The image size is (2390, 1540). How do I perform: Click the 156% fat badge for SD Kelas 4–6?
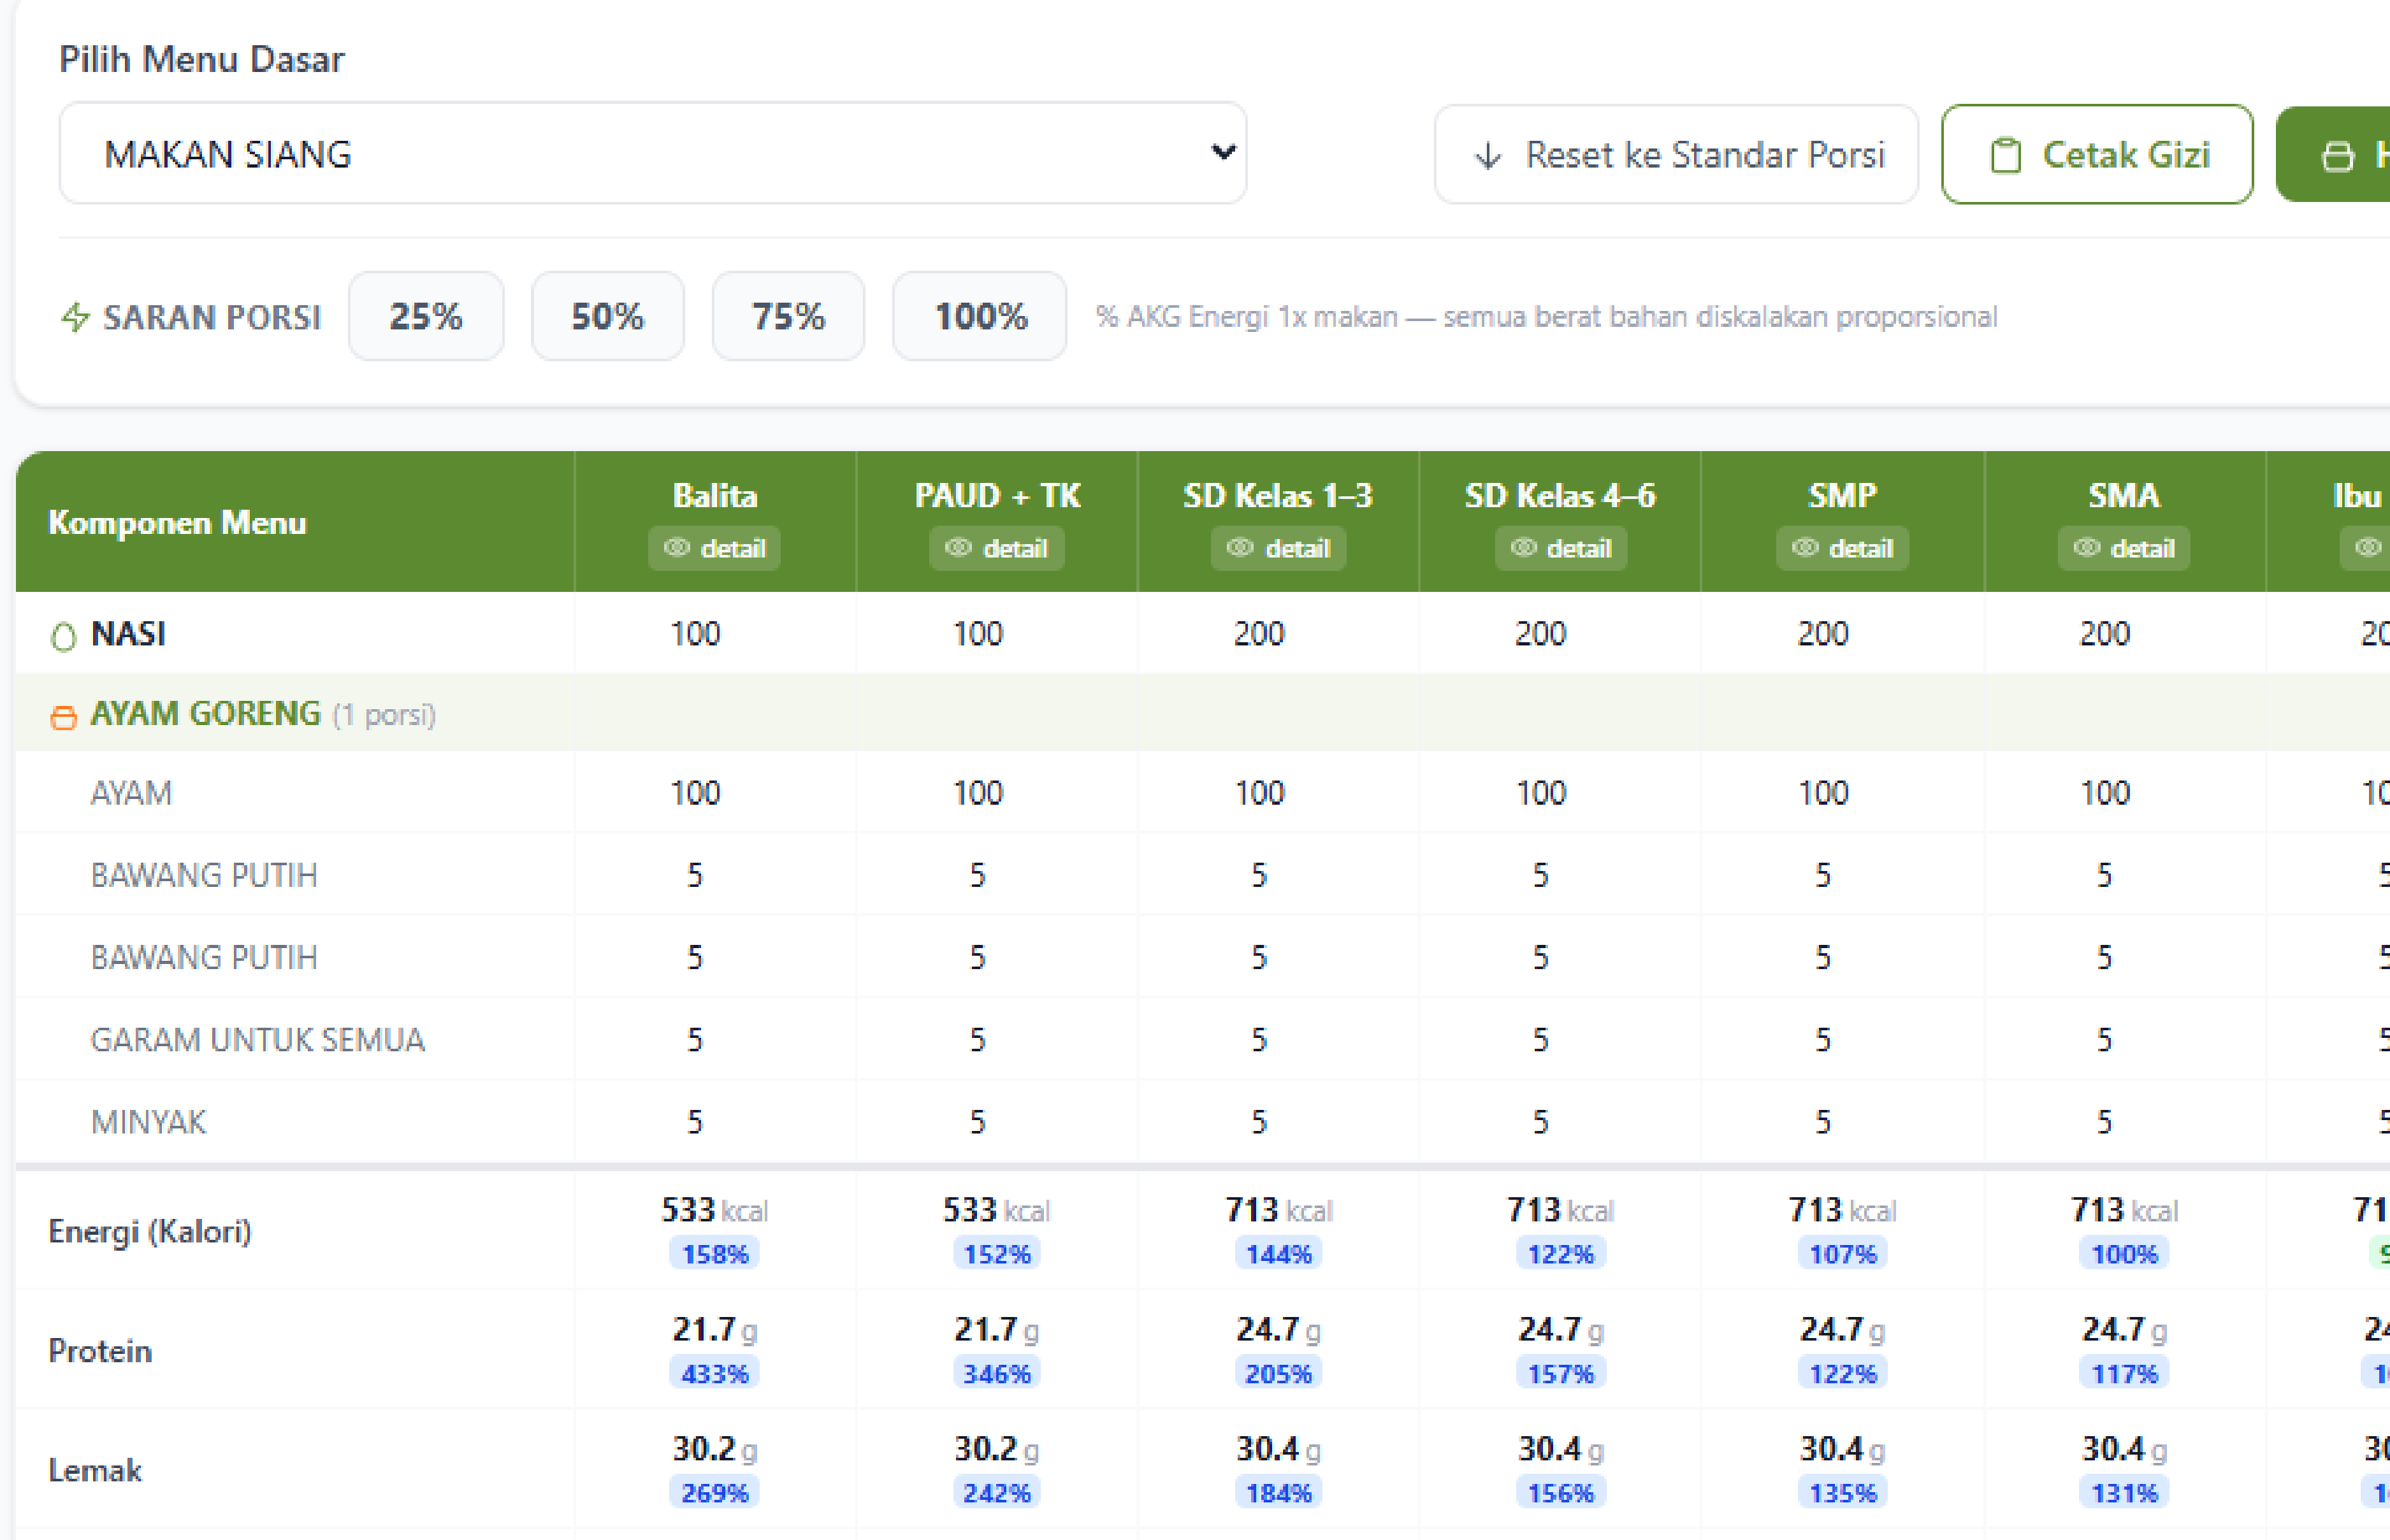1560,1493
